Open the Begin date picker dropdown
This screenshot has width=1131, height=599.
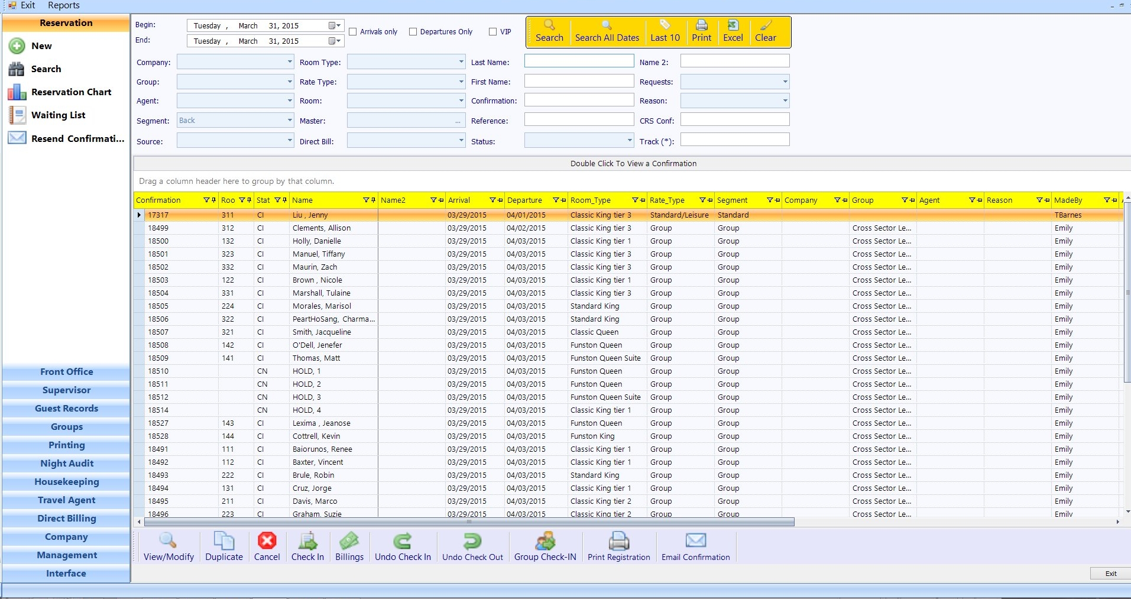point(335,25)
